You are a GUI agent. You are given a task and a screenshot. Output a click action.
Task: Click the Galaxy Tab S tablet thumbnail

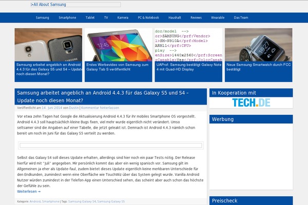click(x=119, y=45)
